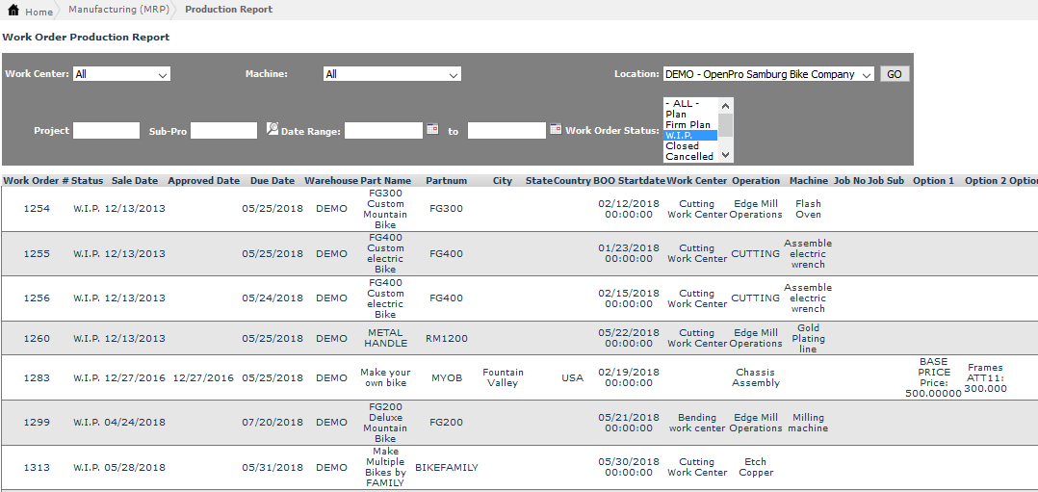Click work order number 1283
1038x492 pixels.
click(37, 378)
